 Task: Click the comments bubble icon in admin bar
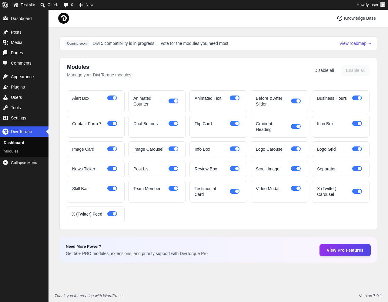(x=66, y=5)
